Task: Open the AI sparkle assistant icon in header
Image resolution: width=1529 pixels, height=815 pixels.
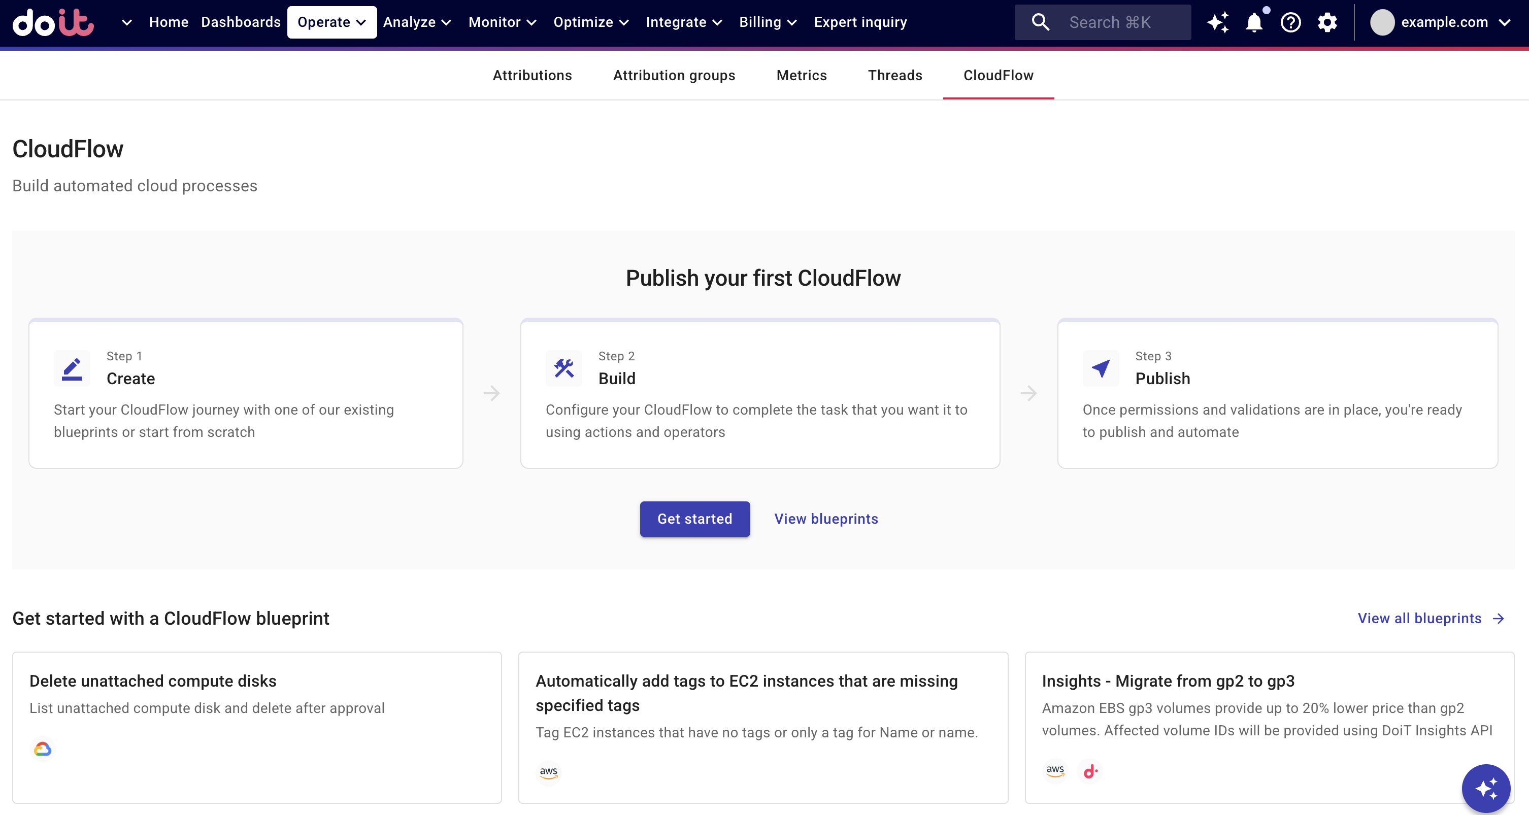Action: point(1218,22)
